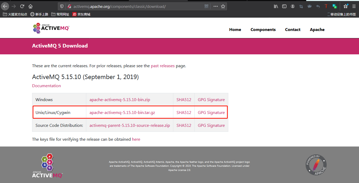Show site security info via crossed-out padlock icon
The image size is (359, 183).
(69, 6)
